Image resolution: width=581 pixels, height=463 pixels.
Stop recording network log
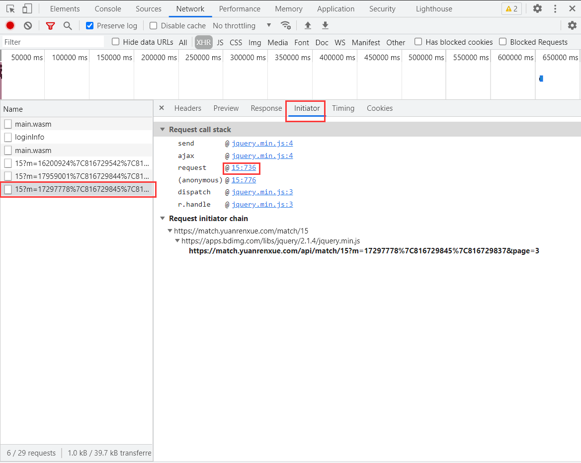tap(10, 25)
